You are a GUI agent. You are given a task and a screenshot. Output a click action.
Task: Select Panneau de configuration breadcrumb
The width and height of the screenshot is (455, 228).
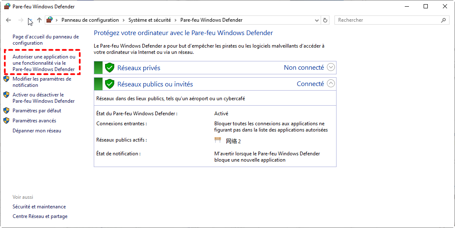90,20
